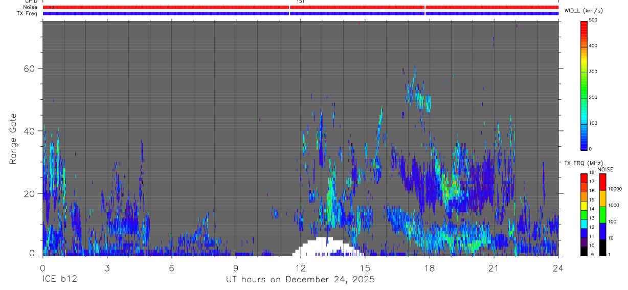Click the 24 UT hour tick label
The image size is (628, 290).
pyautogui.click(x=558, y=267)
